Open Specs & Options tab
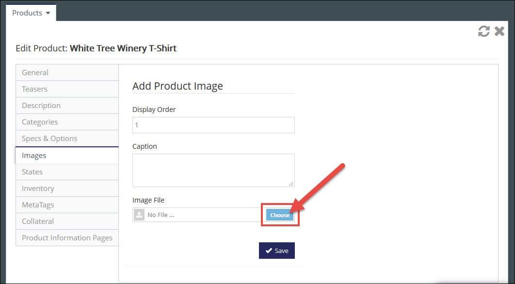This screenshot has width=515, height=284. [x=67, y=138]
